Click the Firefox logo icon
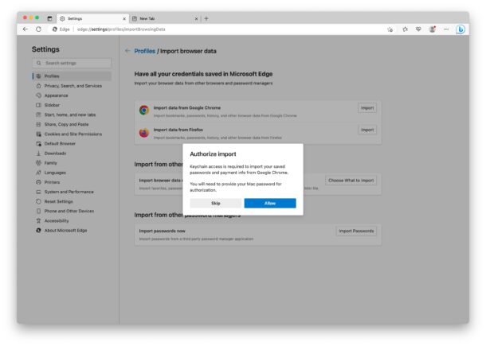Screen dimensions: 486x346 144,133
